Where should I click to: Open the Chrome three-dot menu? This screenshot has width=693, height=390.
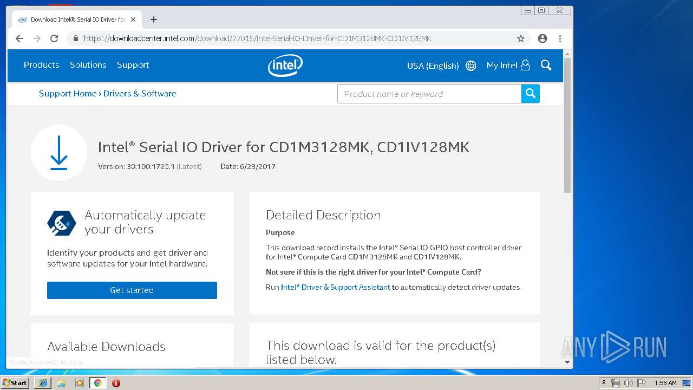[x=560, y=38]
